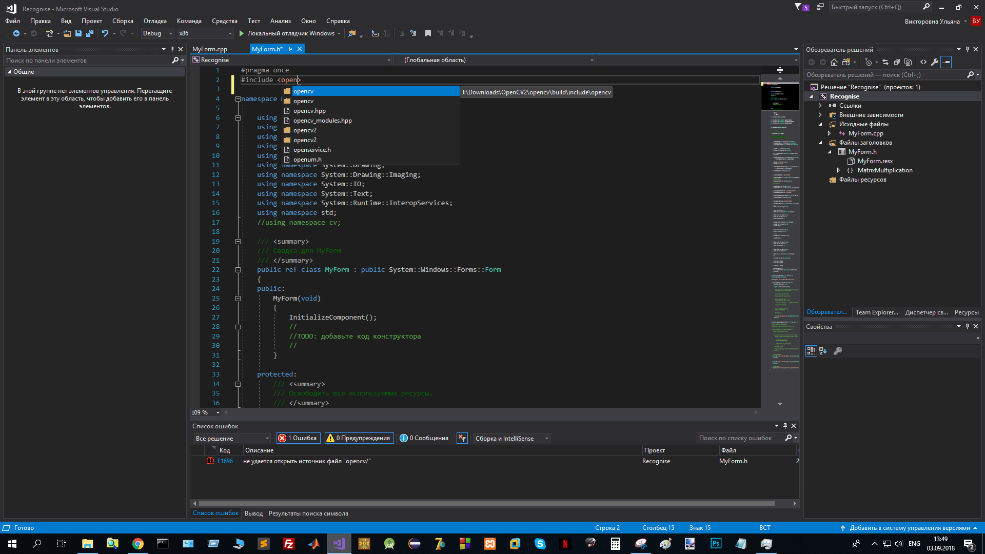Expand the MatrixMultiplication node
The image size is (985, 554).
(x=839, y=170)
